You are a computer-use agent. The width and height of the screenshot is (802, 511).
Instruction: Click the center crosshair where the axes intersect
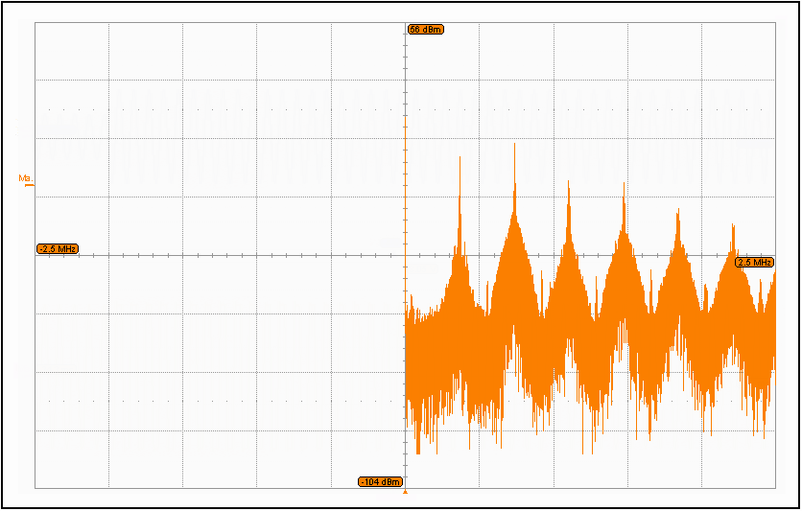(x=405, y=255)
